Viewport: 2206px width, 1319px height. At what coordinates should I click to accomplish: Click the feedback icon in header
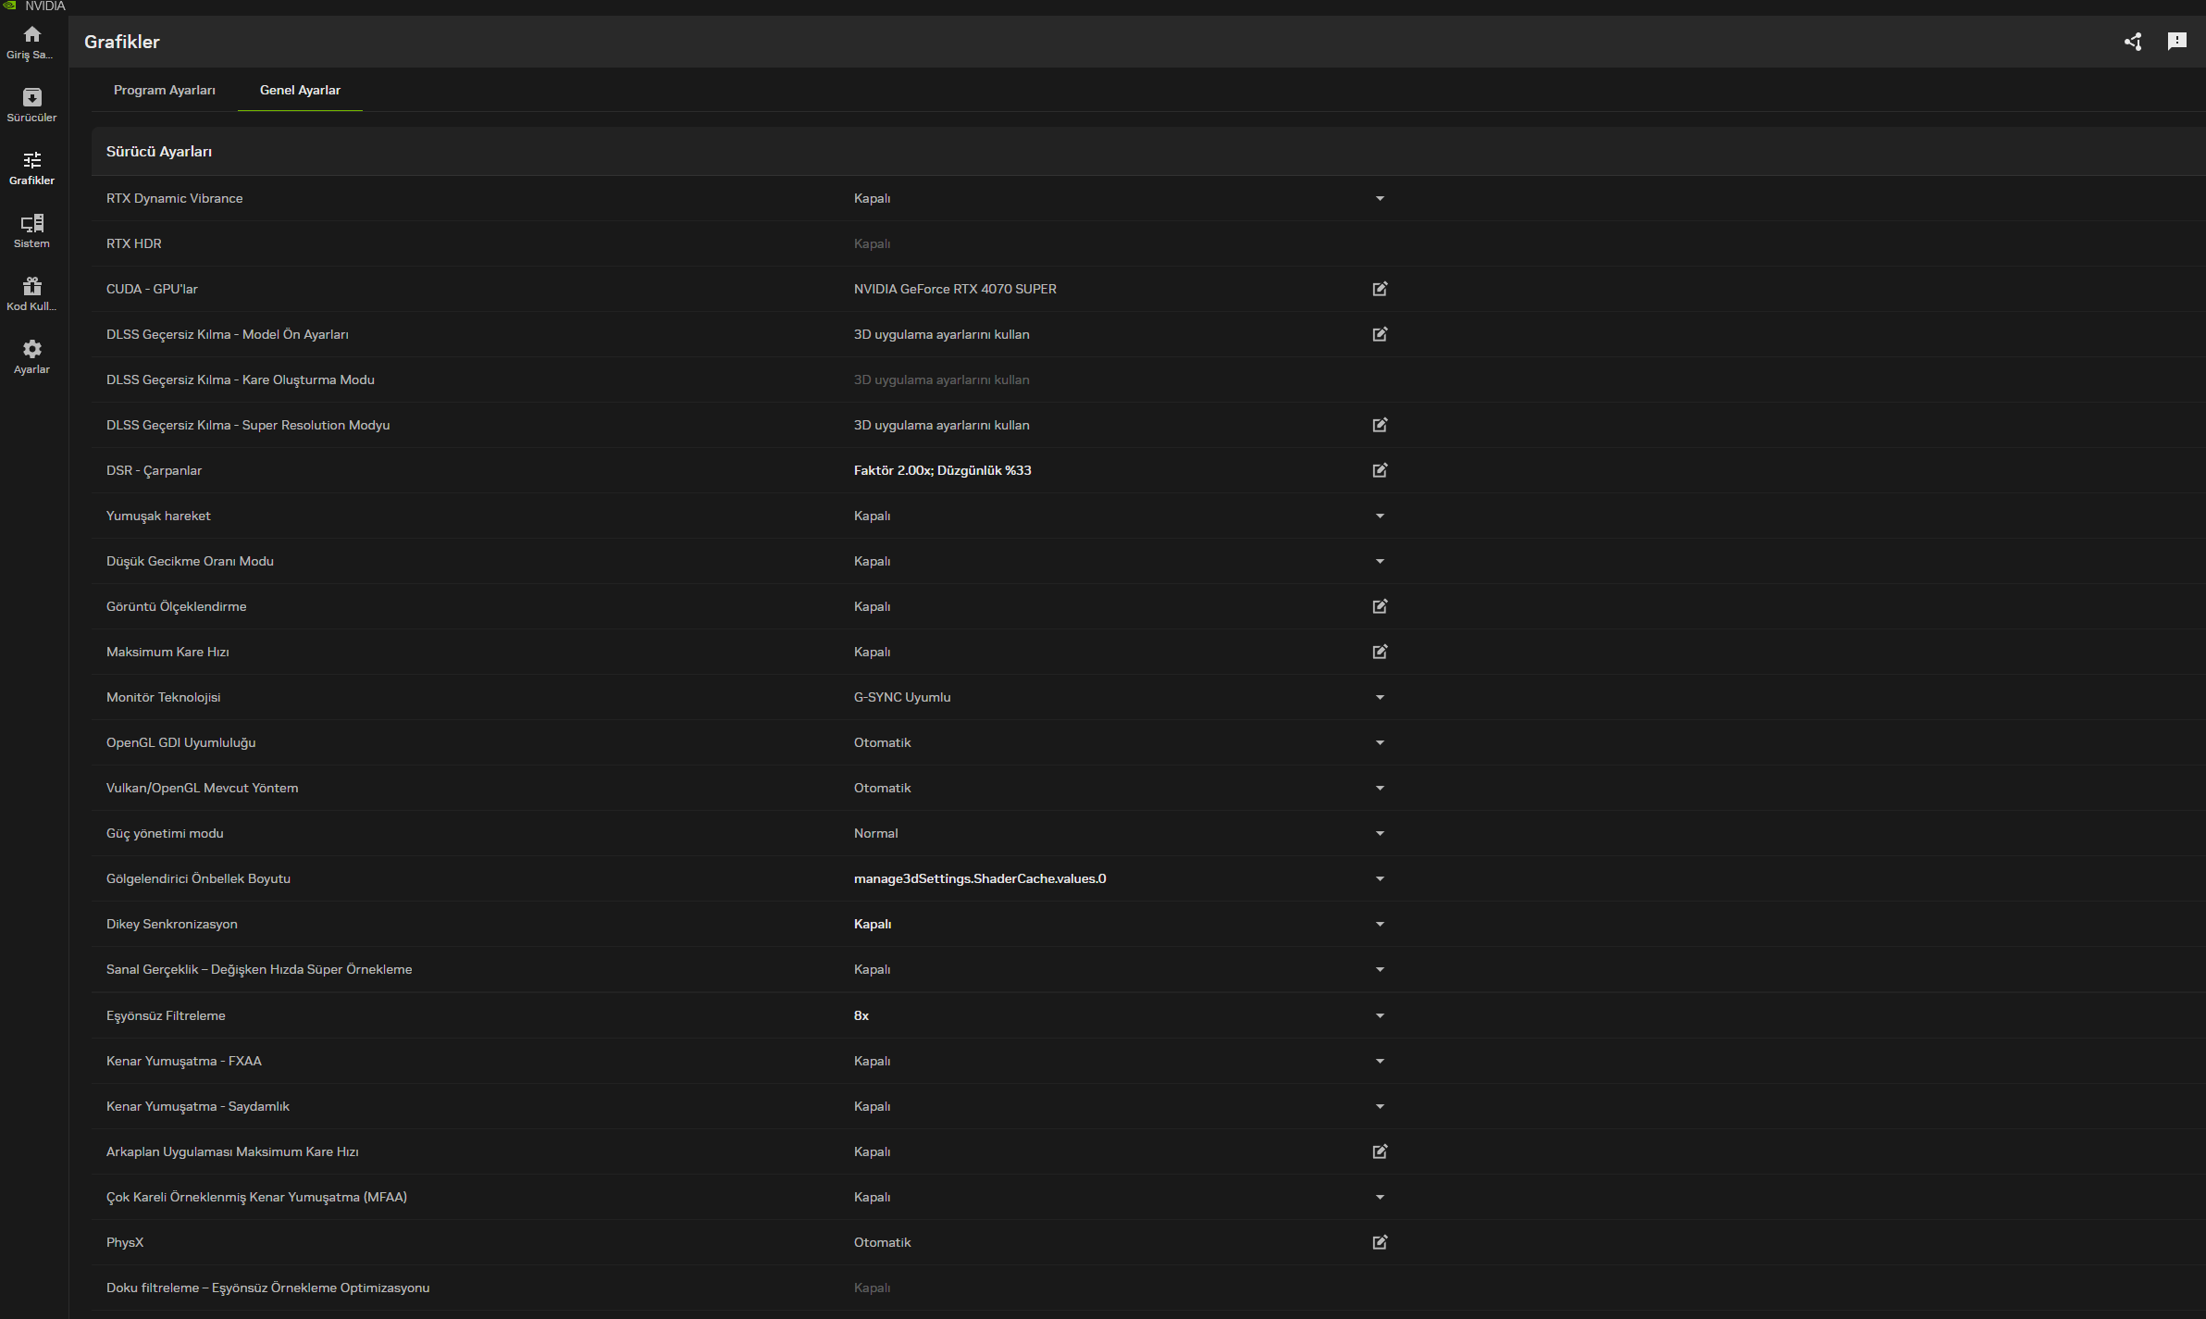[x=2177, y=42]
